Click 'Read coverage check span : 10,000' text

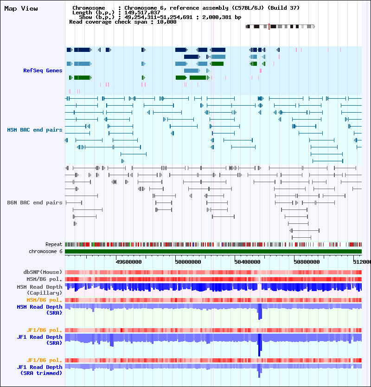123,22
